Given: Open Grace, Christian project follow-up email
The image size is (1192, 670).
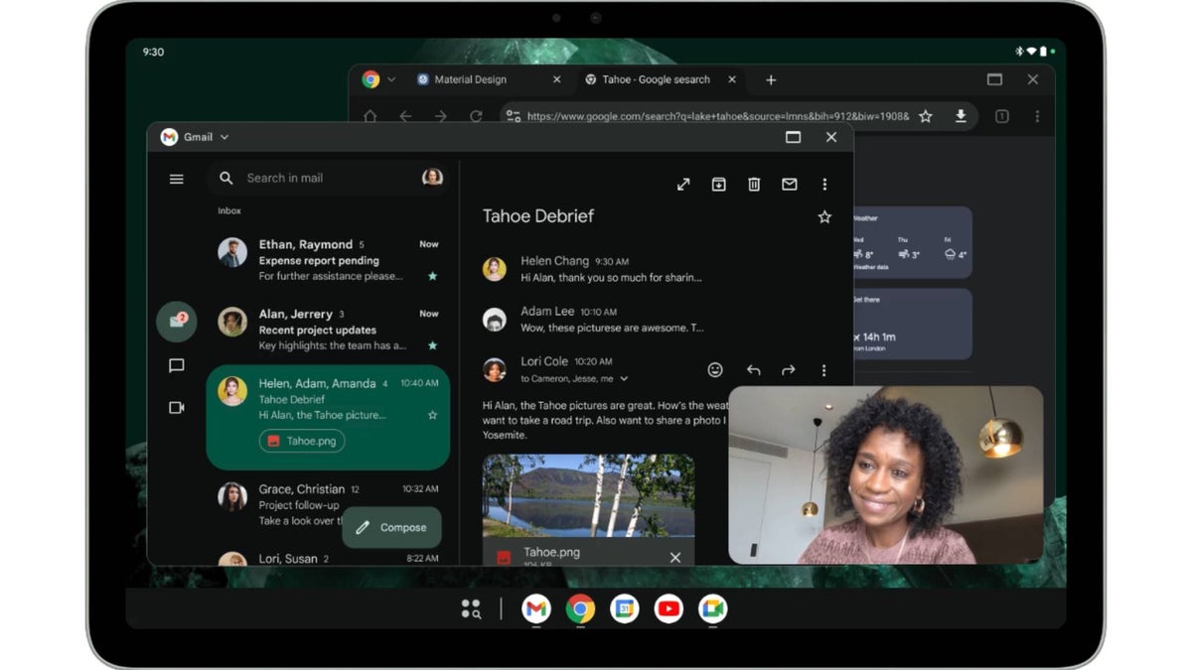Looking at the screenshot, I should point(328,504).
